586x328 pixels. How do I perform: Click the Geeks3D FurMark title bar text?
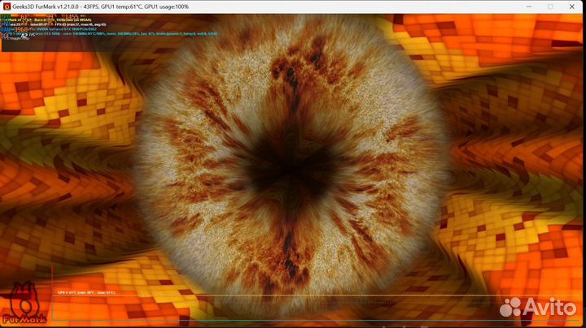click(x=98, y=6)
